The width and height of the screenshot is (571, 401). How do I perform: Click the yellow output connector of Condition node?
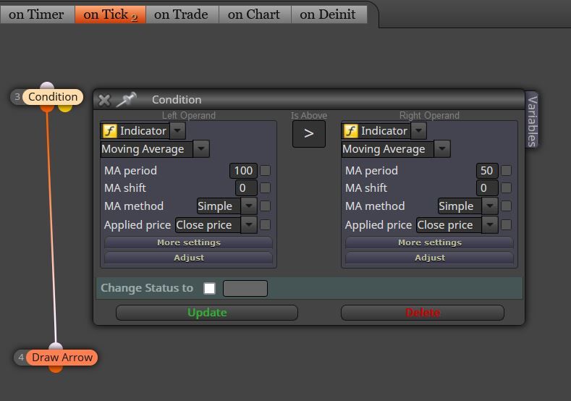click(65, 108)
